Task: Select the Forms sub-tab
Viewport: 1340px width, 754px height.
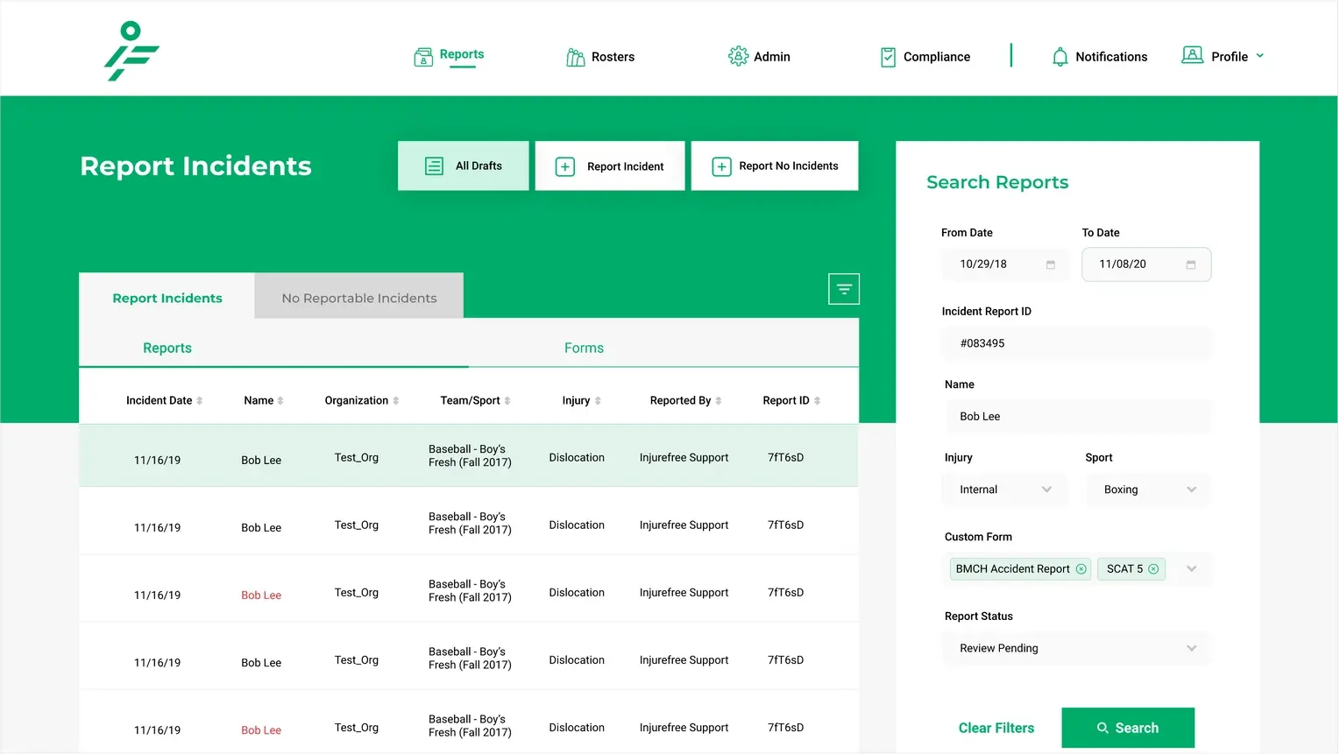Action: tap(584, 348)
